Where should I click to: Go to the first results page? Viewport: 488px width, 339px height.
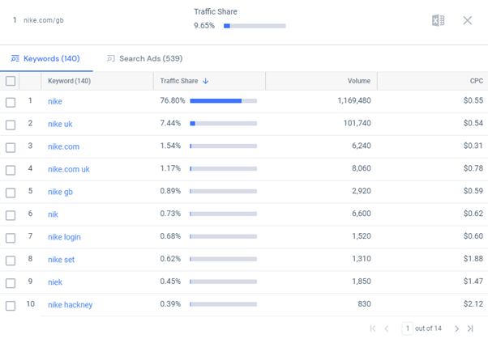[373, 328]
